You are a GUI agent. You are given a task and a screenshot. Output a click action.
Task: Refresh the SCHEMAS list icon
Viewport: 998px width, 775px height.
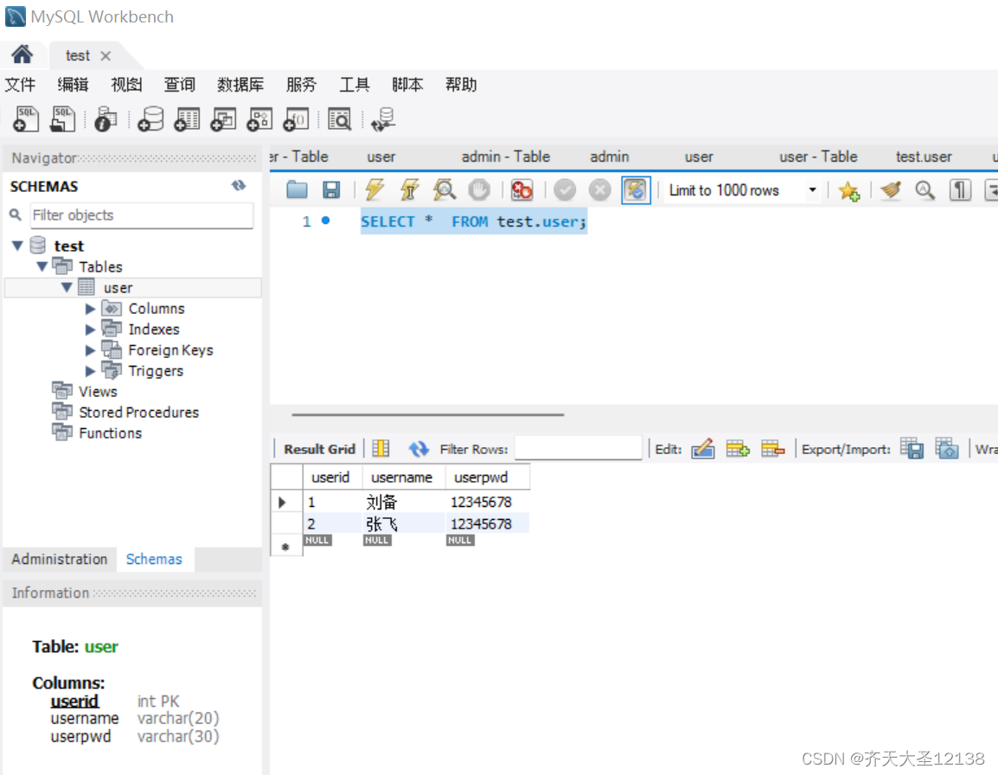click(x=239, y=185)
